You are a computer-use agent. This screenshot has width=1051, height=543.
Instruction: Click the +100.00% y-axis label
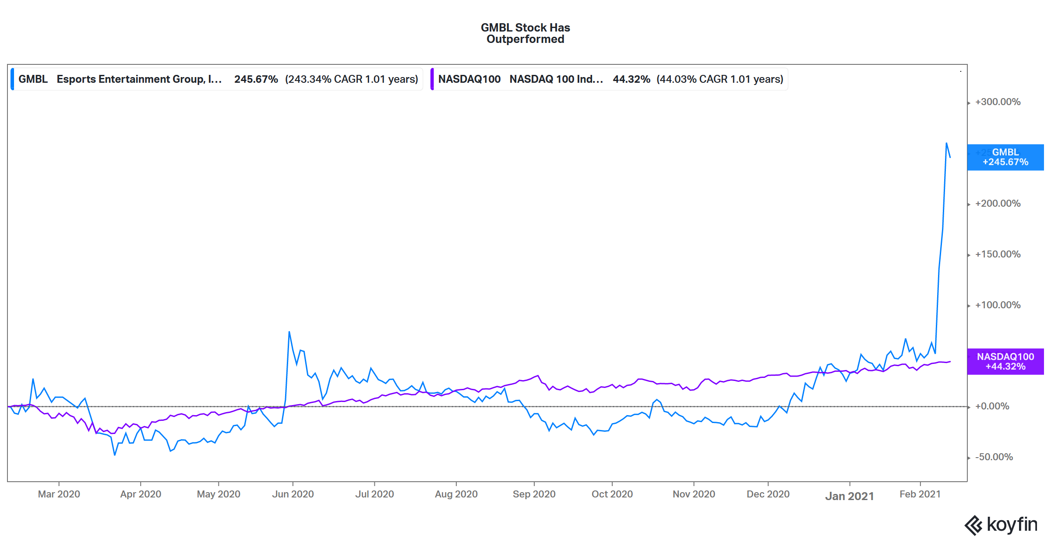point(998,305)
